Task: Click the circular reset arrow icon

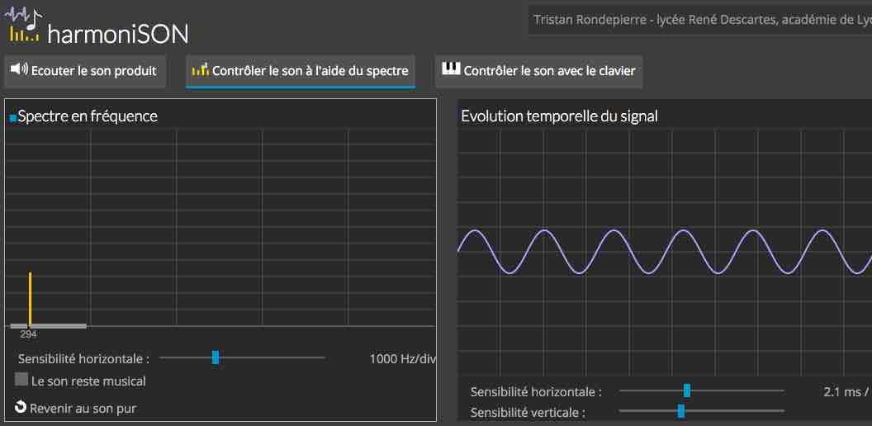Action: 21,408
